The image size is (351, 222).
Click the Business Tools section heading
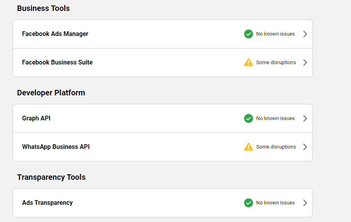click(43, 8)
